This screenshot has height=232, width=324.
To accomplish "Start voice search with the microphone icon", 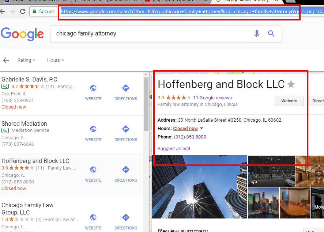I will click(x=257, y=34).
